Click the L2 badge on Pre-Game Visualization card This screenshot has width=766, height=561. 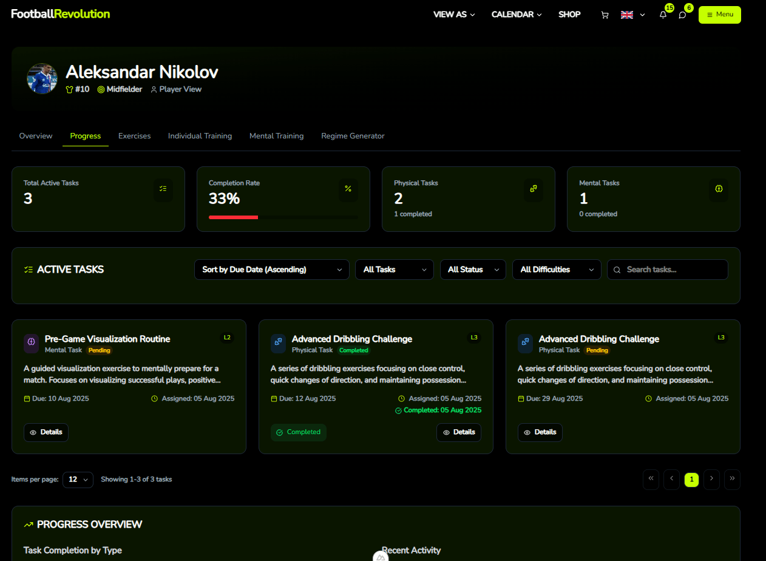click(228, 338)
